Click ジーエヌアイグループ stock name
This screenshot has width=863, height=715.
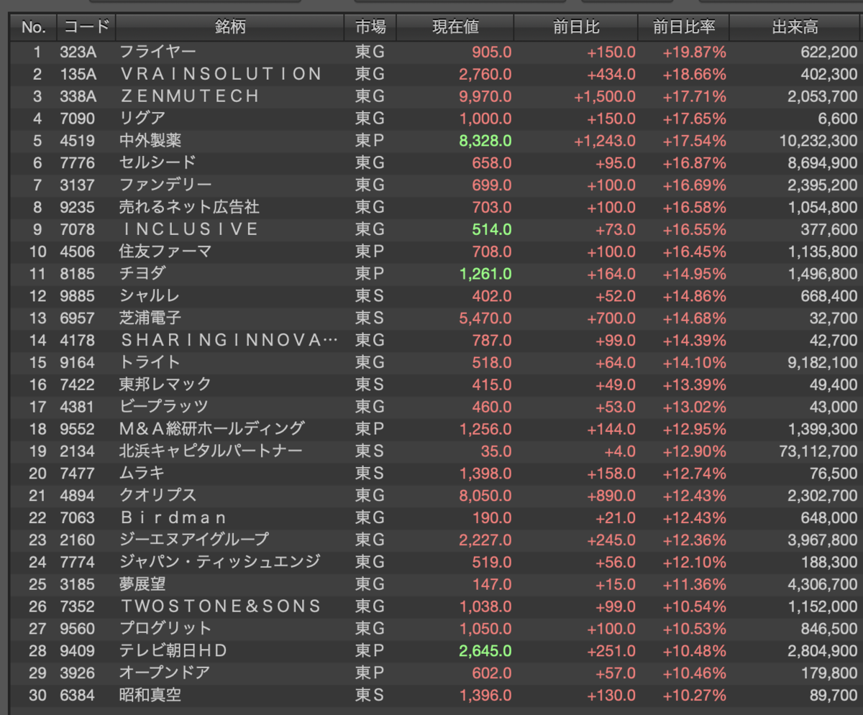point(194,540)
